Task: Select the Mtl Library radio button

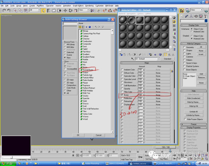Action: [x=65, y=44]
